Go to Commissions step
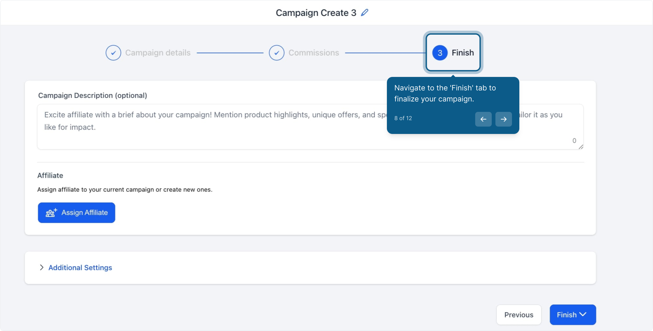The width and height of the screenshot is (653, 331). tap(304, 53)
